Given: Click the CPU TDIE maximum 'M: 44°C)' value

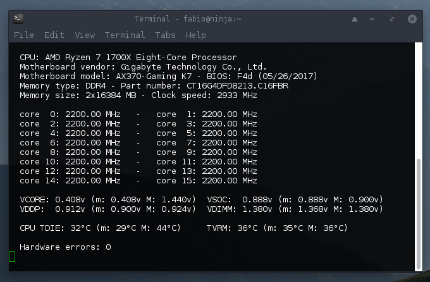Looking at the screenshot, I should pos(161,228).
